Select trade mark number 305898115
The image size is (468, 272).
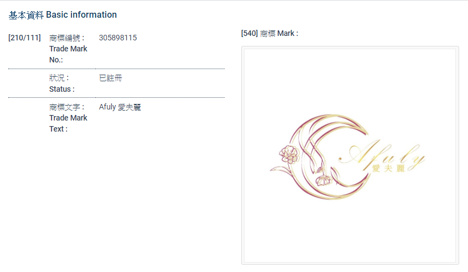pos(118,38)
